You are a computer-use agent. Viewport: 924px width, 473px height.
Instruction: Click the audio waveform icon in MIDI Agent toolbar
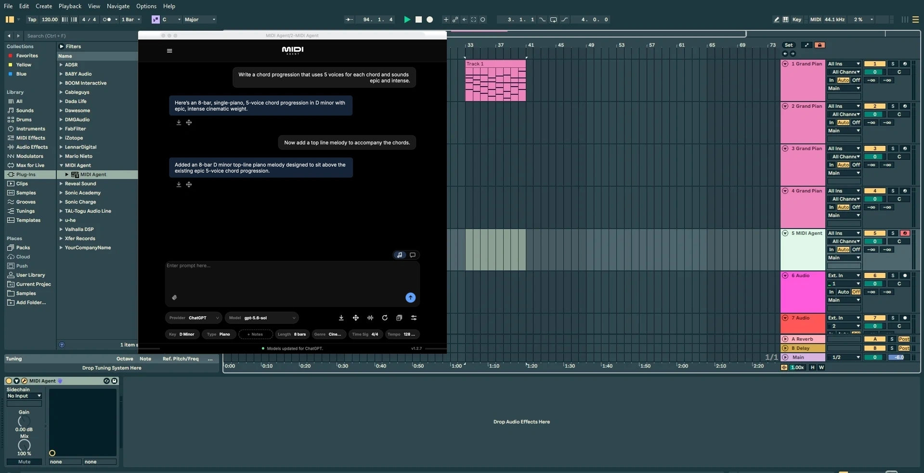[x=370, y=318]
